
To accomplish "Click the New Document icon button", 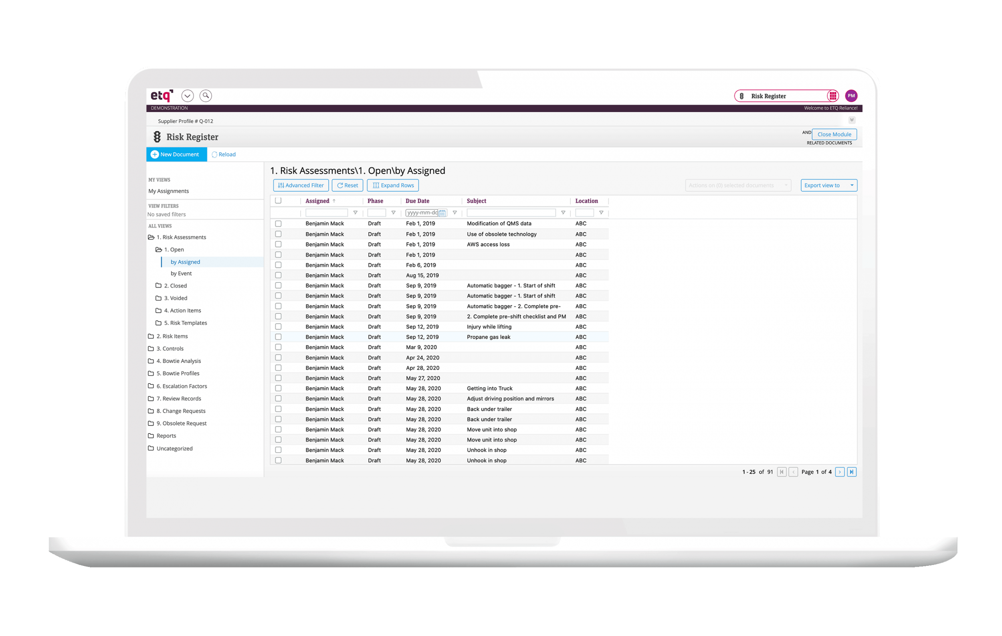I will point(157,154).
